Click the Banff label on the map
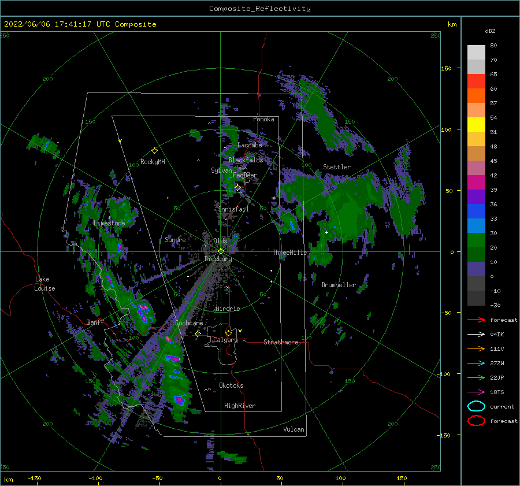520x486 pixels. (x=95, y=322)
